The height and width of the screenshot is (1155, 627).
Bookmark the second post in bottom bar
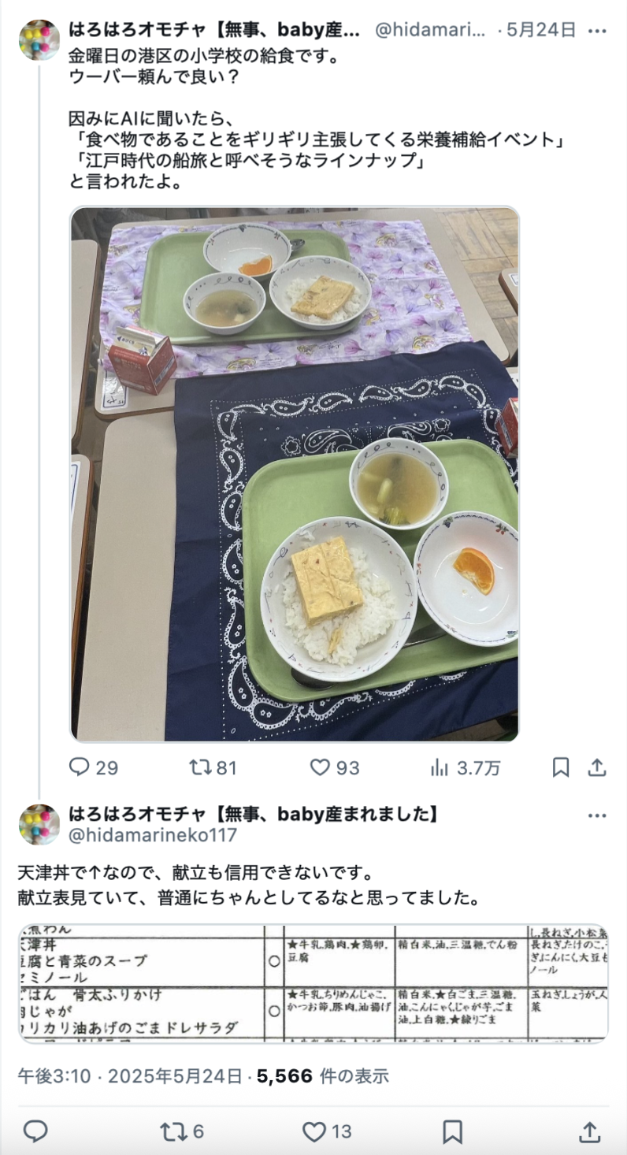click(452, 1131)
